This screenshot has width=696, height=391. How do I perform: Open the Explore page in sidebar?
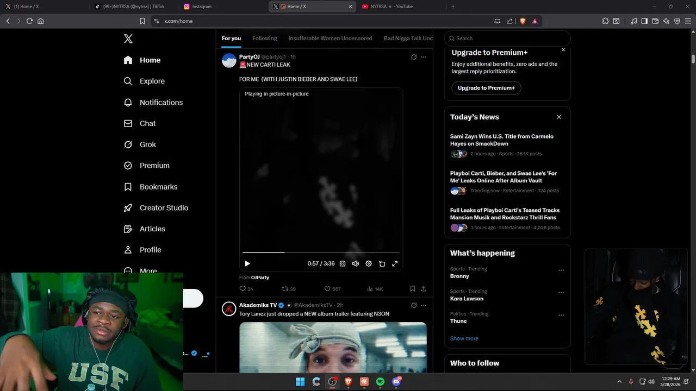click(144, 81)
